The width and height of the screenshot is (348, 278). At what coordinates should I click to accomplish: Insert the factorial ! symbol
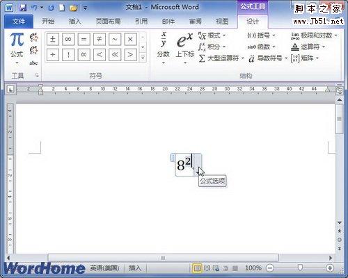(x=68, y=55)
